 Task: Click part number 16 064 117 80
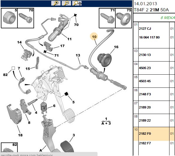(x=149, y=37)
